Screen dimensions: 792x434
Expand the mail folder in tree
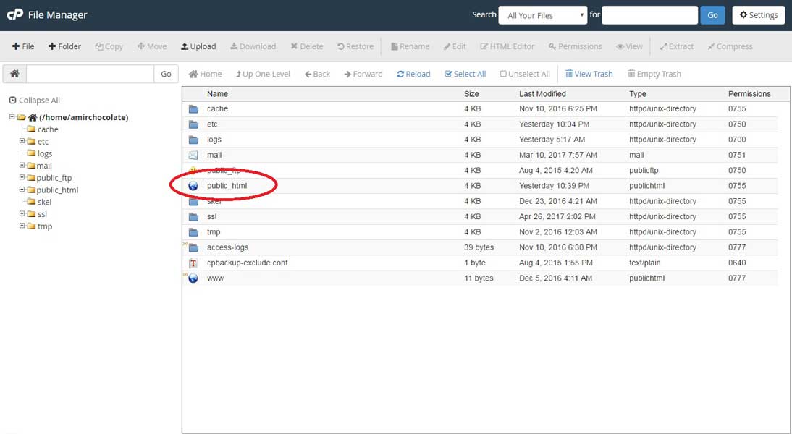point(22,165)
